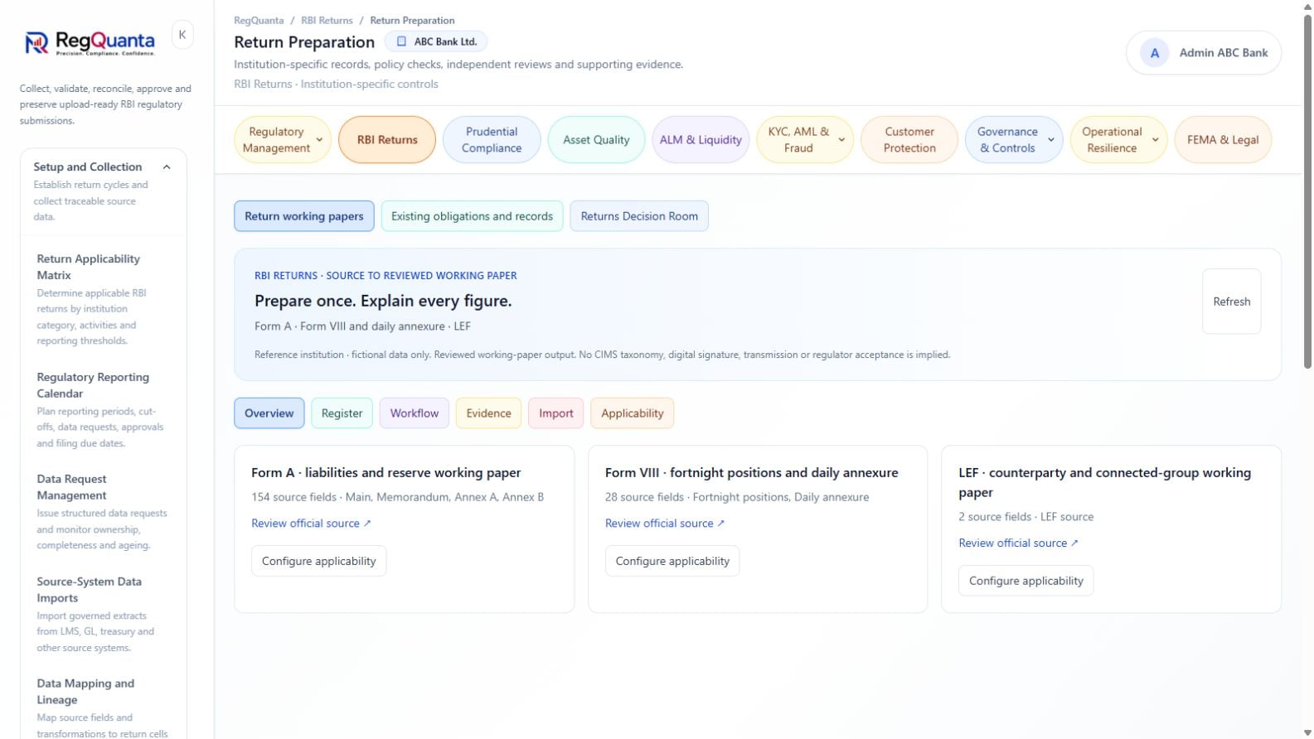Review official source for Form VIII
This screenshot has height=739, width=1314.
click(665, 524)
